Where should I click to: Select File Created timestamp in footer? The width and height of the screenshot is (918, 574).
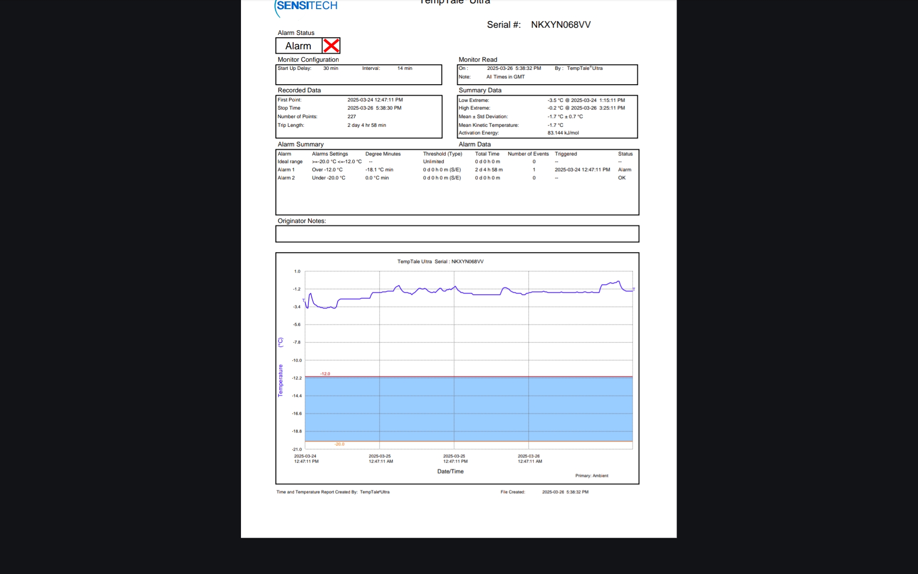565,492
